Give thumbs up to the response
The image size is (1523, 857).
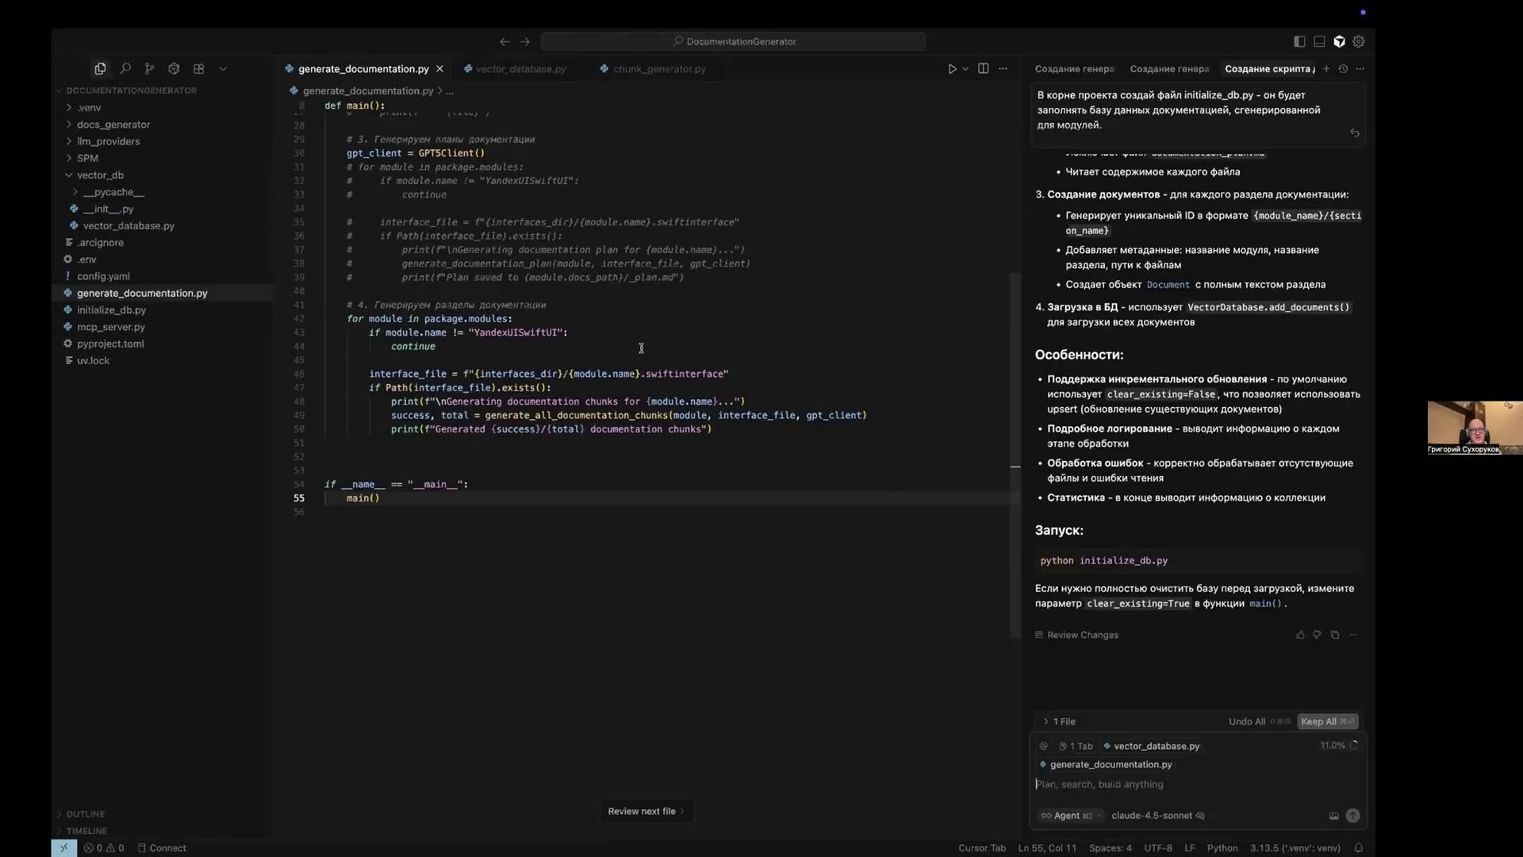click(1300, 635)
